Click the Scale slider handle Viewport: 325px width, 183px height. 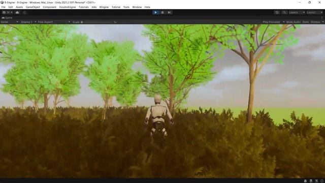tap(82, 22)
